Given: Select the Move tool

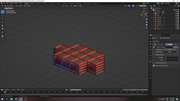Looking at the screenshot, I should (3, 19).
